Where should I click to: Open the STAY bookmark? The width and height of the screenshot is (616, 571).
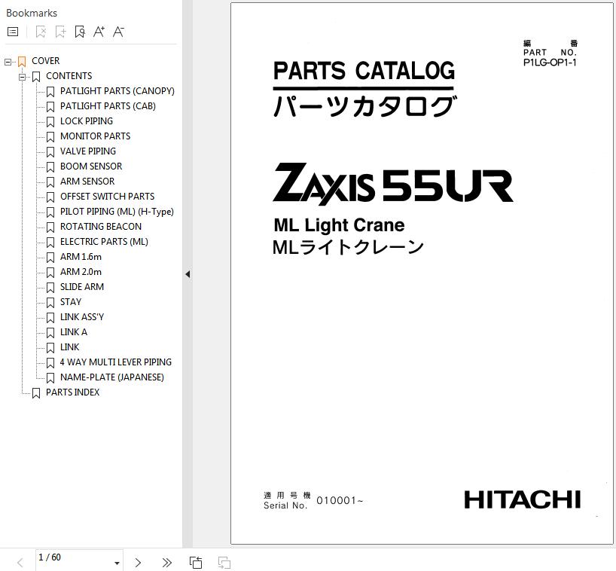(71, 302)
